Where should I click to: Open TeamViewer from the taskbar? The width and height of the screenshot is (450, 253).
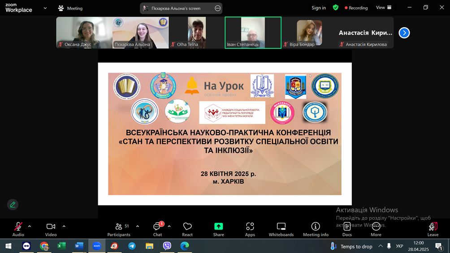tap(26, 246)
